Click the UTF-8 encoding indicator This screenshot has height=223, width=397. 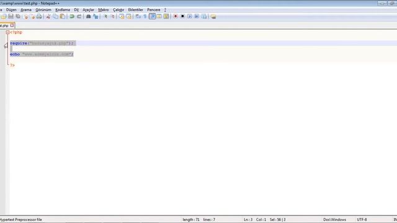point(362,220)
